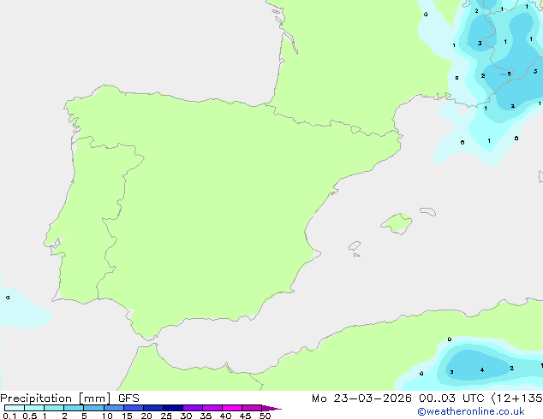The width and height of the screenshot is (543, 419).
Task: Select the 2 mm legend color swatch
Action: coord(74,408)
